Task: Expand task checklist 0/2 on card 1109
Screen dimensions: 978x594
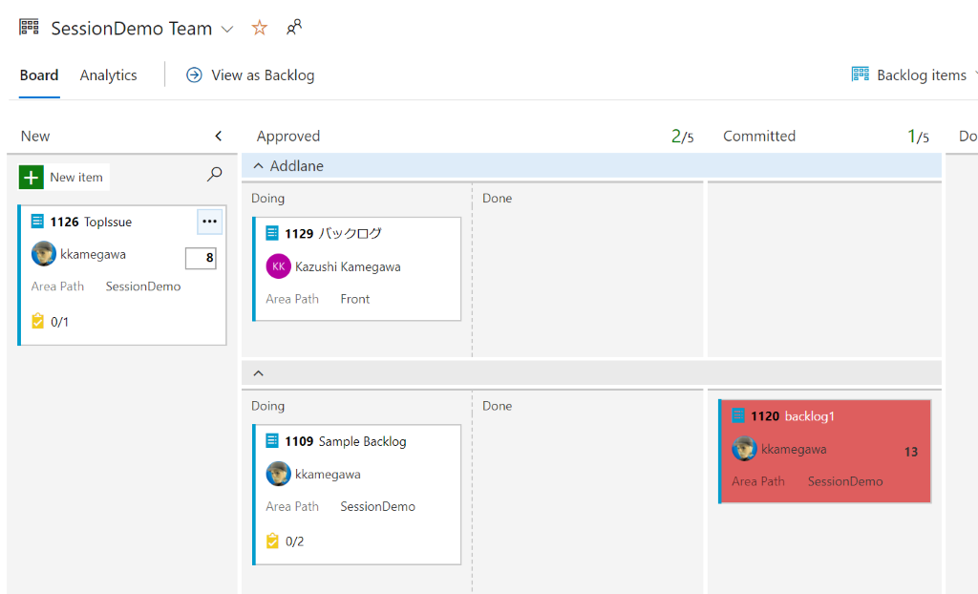Action: (x=285, y=541)
